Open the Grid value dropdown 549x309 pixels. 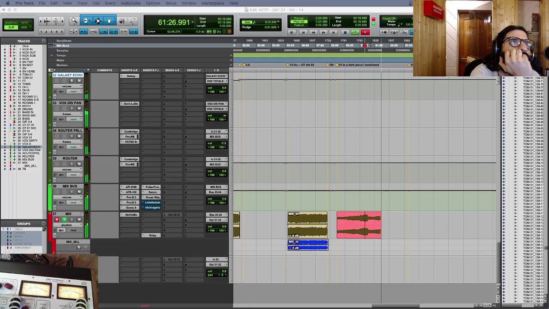[278, 22]
